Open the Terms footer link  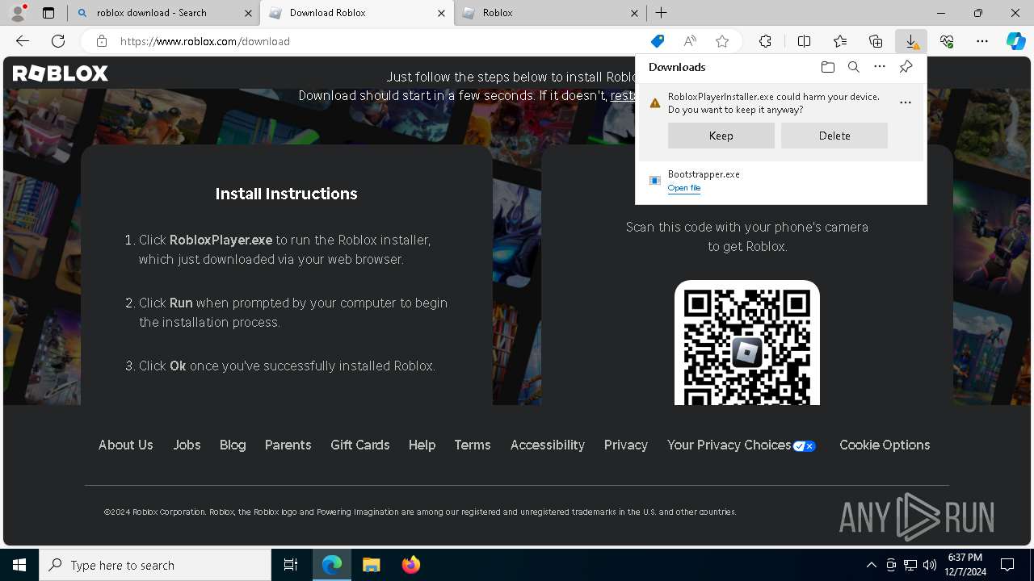(x=473, y=445)
